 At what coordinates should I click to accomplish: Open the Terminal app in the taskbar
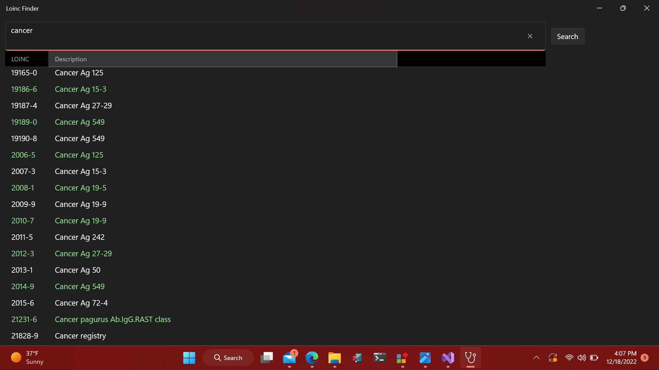click(380, 358)
